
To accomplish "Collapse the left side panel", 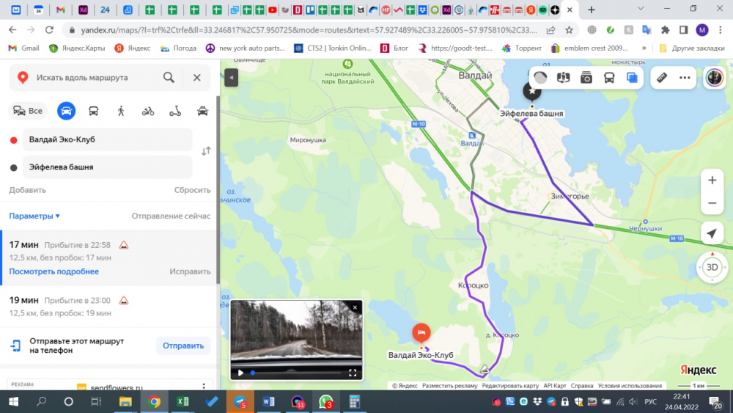I will click(x=232, y=78).
